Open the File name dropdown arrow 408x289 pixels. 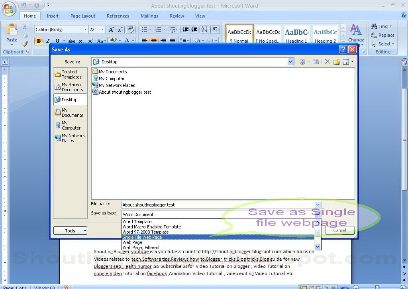coord(318,204)
